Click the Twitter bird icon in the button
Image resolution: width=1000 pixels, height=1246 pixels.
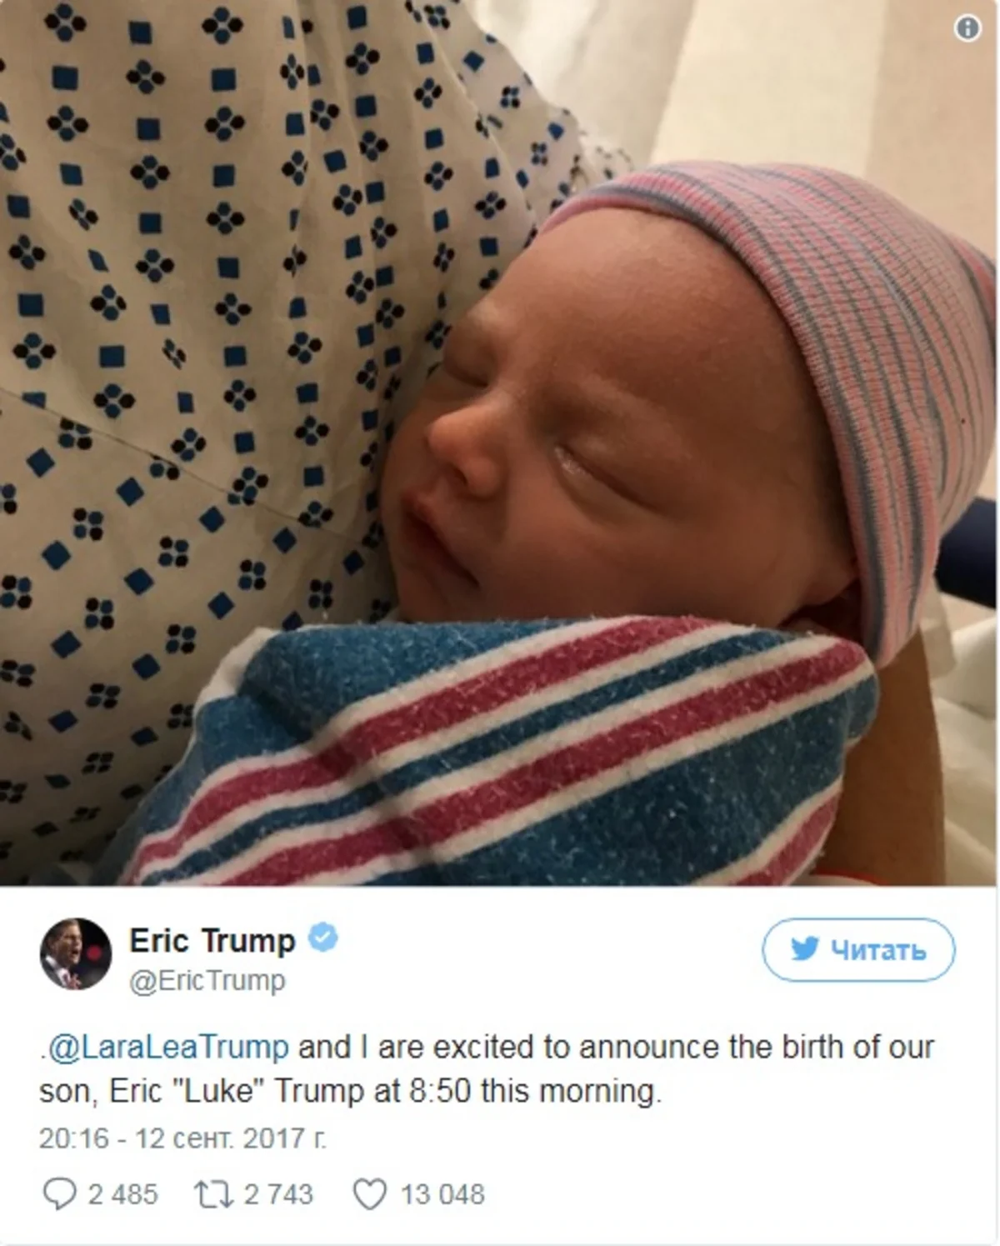[x=804, y=948]
